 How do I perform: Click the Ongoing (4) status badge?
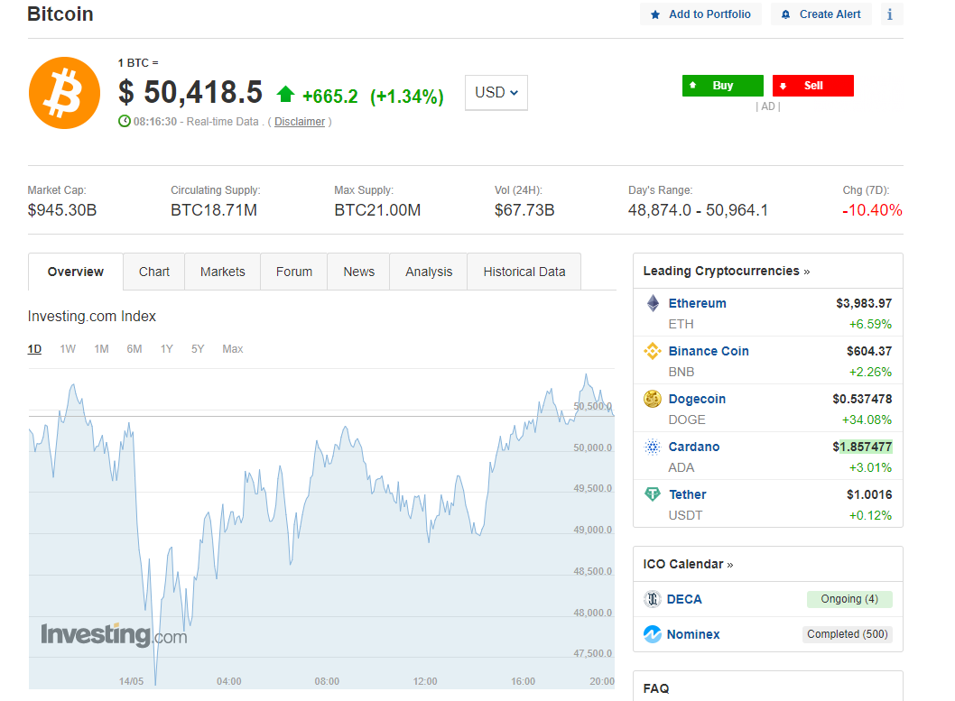pyautogui.click(x=849, y=599)
